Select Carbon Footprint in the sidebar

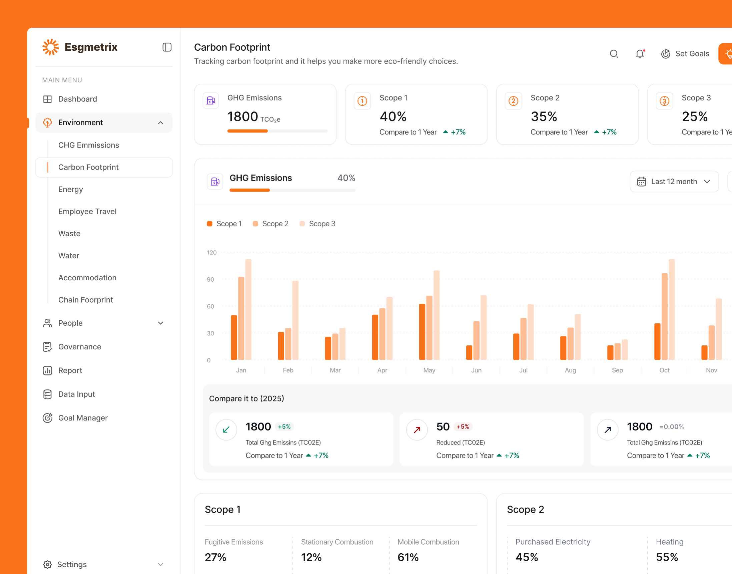(88, 167)
